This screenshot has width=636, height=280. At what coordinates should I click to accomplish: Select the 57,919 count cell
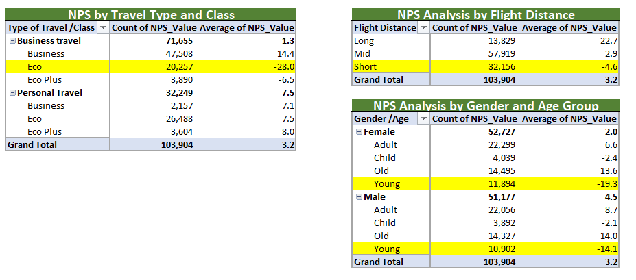point(502,54)
